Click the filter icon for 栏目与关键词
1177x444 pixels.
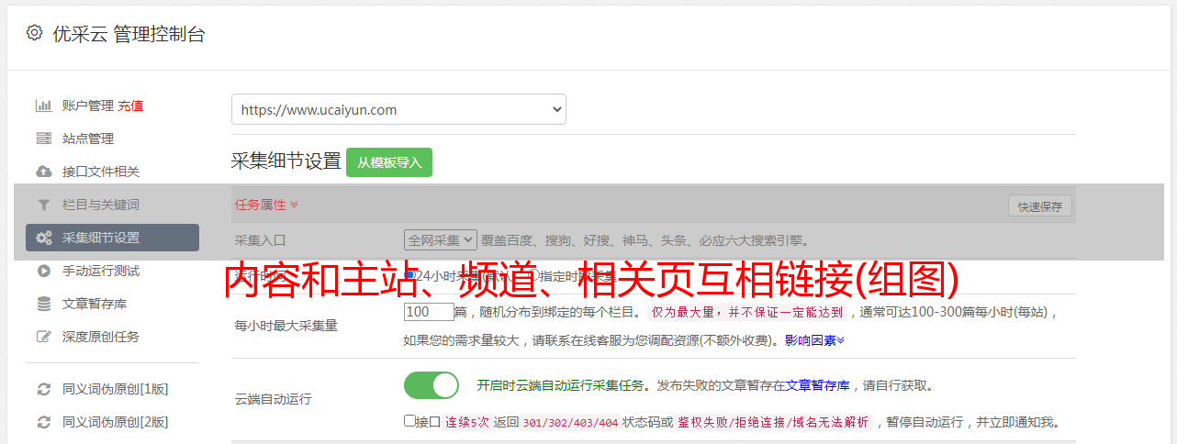(x=43, y=205)
